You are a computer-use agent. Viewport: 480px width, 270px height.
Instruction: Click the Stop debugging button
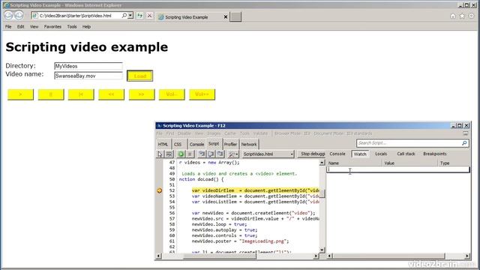point(312,154)
